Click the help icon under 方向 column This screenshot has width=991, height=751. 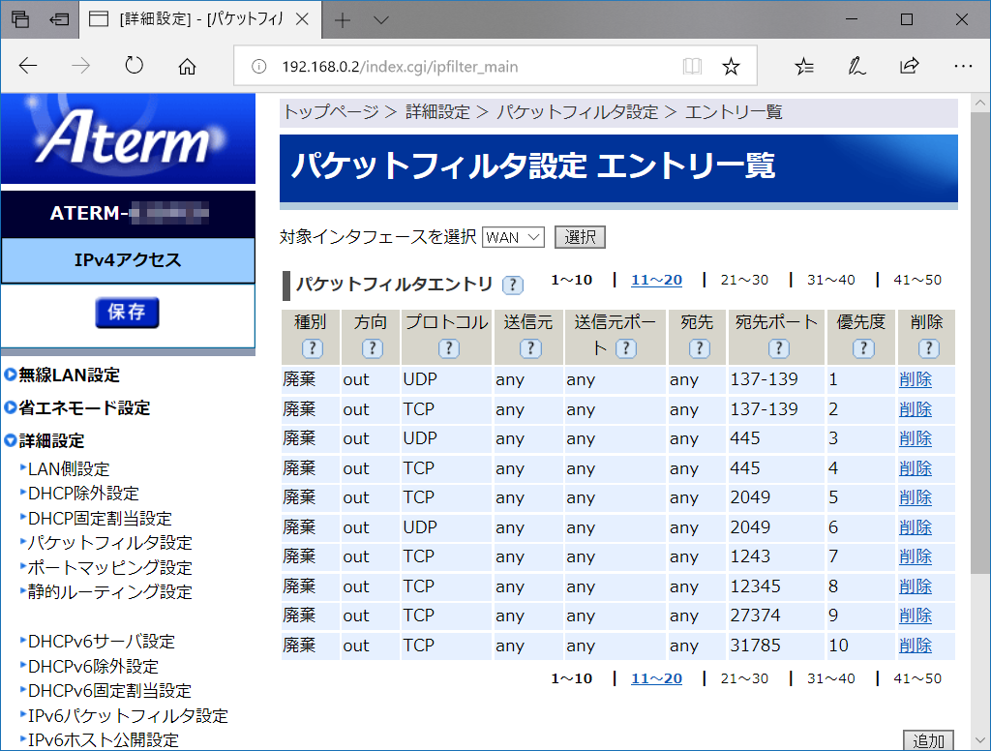(373, 348)
